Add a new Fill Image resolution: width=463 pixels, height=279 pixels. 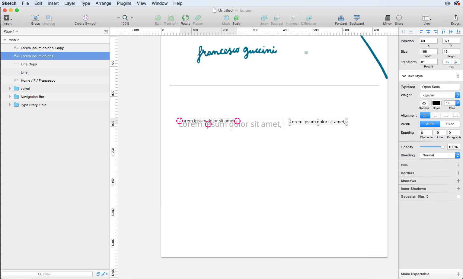(x=458, y=165)
